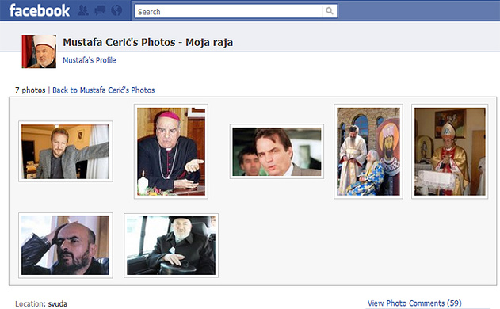Click the album title Moja raja
Image resolution: width=500 pixels, height=309 pixels.
point(209,42)
